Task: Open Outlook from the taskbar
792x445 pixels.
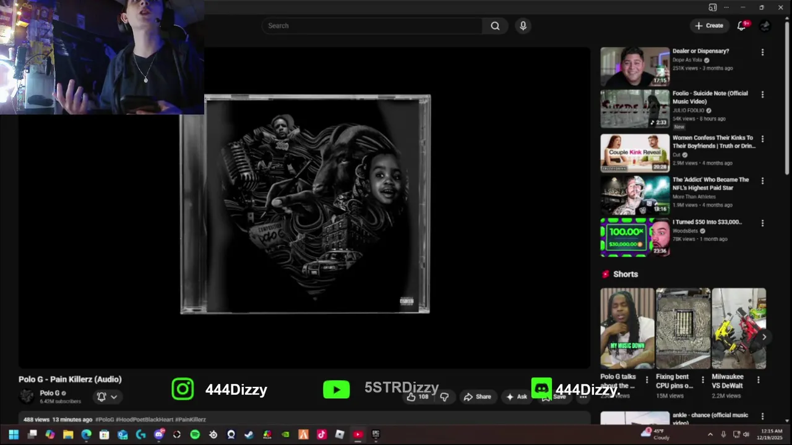Action: 123,434
